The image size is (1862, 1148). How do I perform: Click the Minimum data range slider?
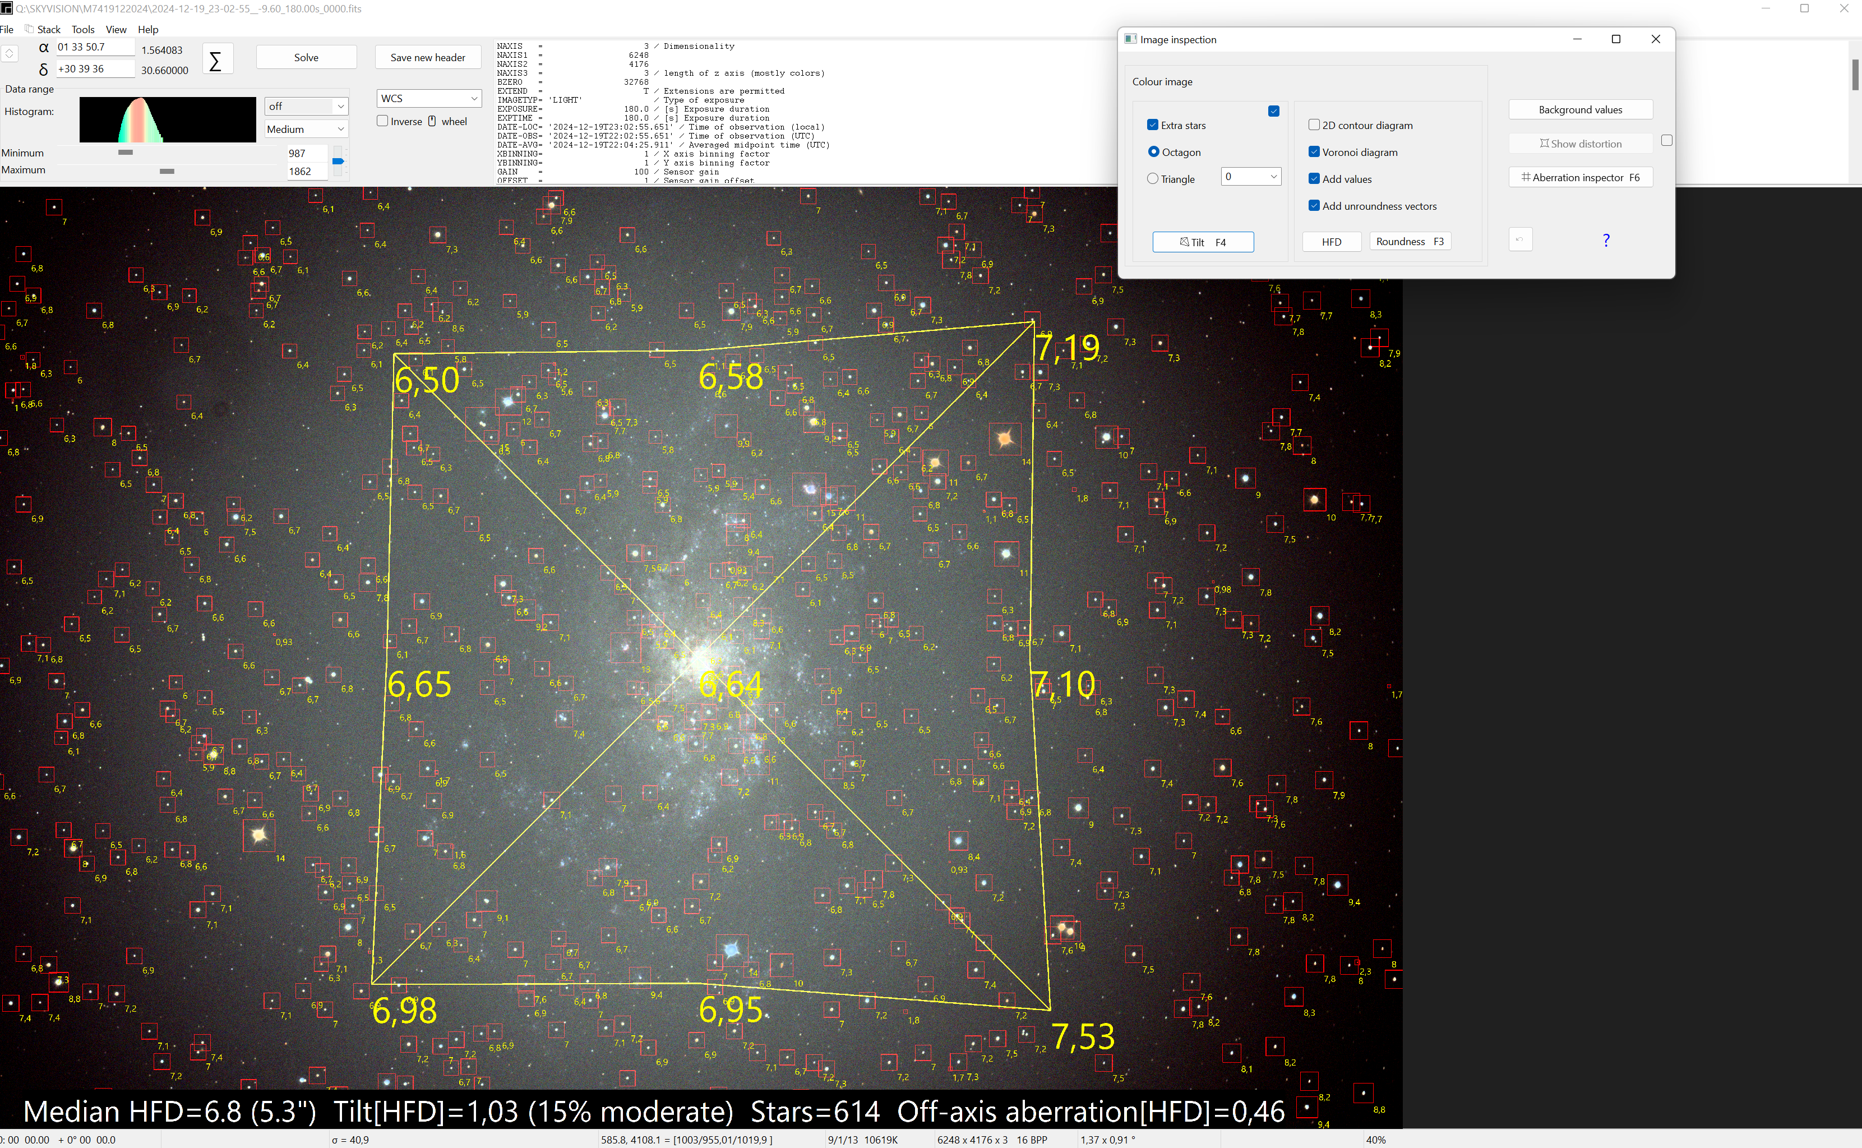(x=126, y=153)
